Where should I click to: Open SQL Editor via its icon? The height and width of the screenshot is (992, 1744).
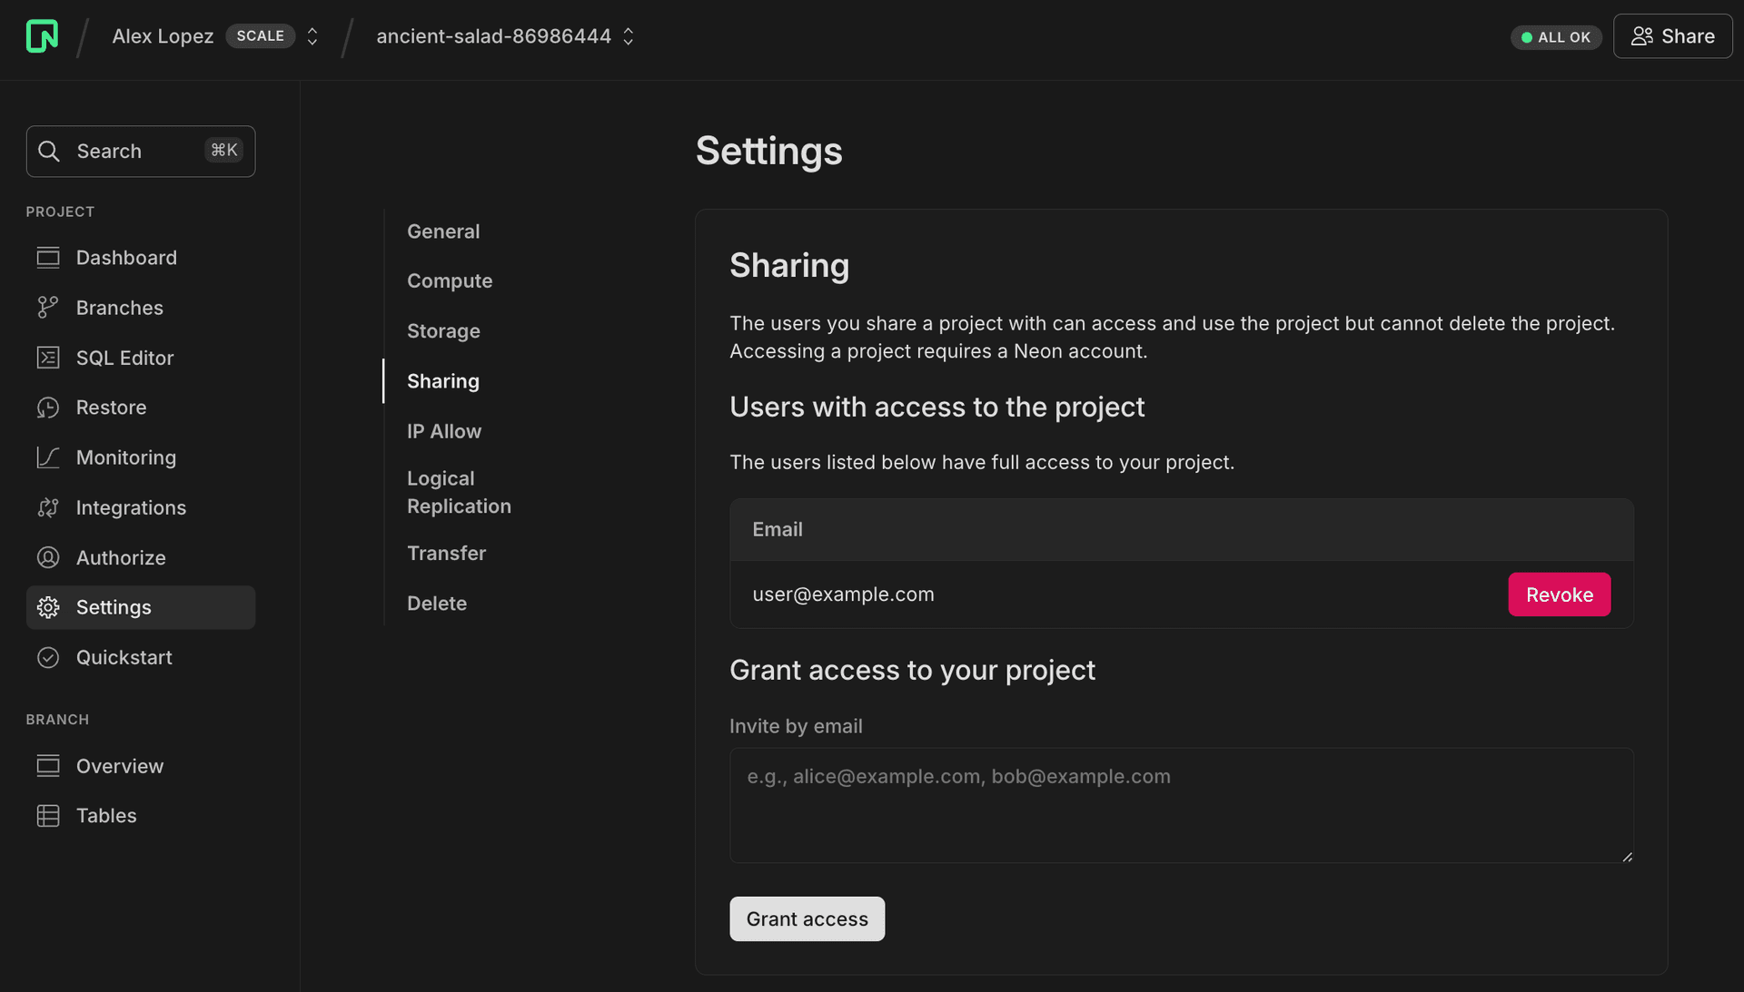48,358
